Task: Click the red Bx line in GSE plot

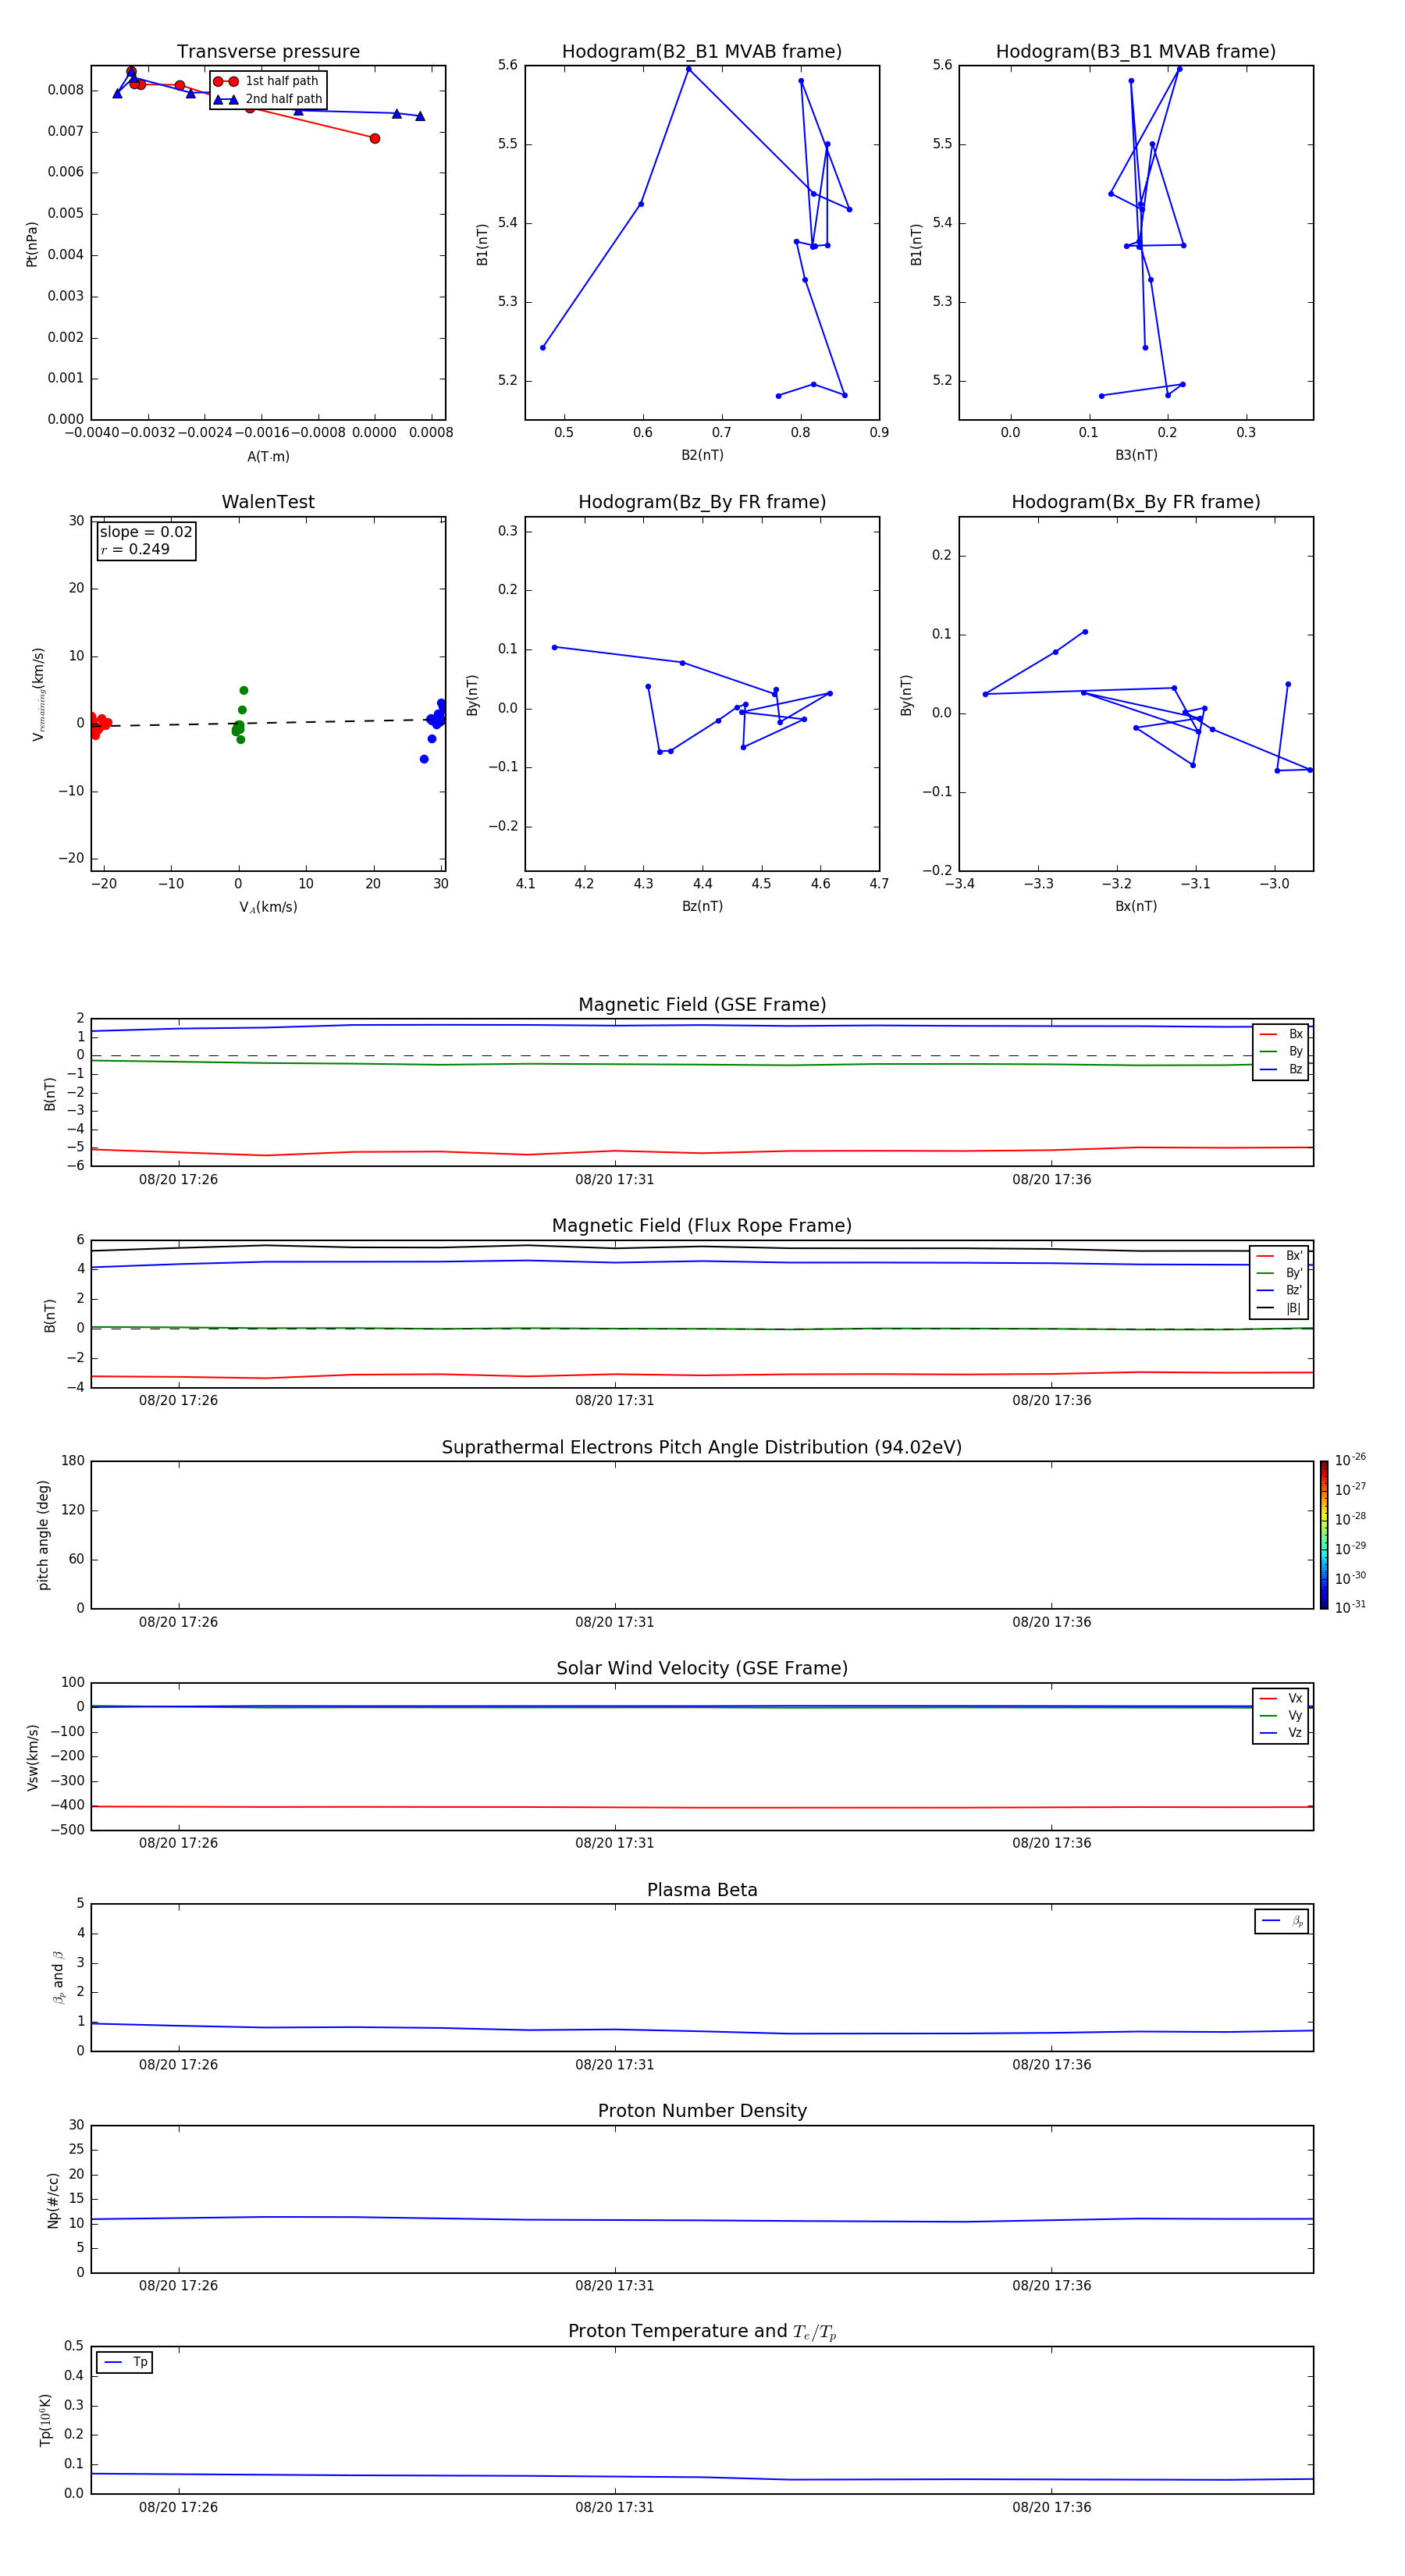Action: coord(702,1152)
